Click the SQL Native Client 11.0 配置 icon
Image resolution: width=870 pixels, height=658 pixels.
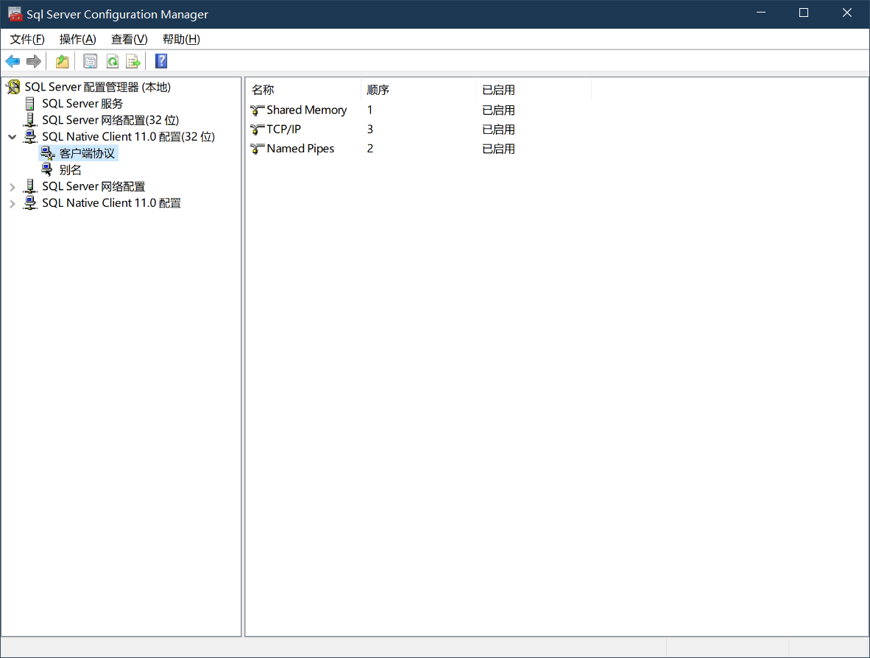tap(30, 203)
